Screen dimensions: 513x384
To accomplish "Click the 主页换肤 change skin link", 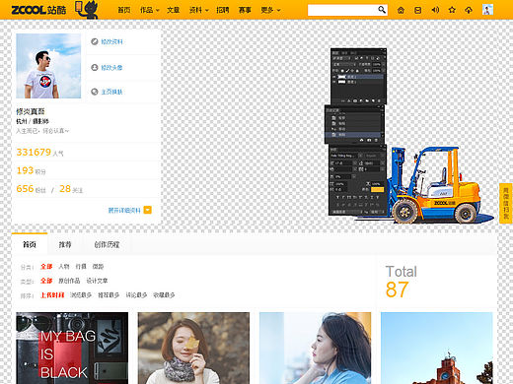I will 111,92.
